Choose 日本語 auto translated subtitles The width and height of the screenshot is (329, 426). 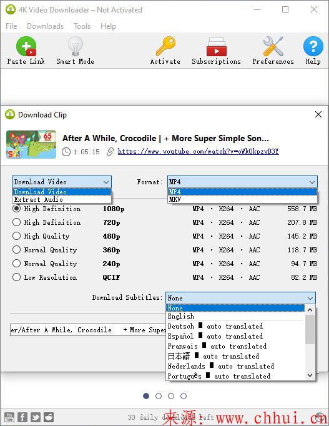coord(235,356)
